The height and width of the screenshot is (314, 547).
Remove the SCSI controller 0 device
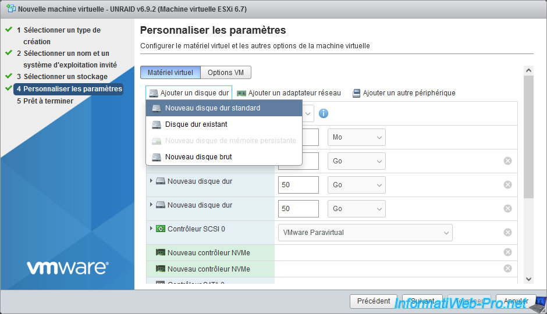(x=507, y=233)
